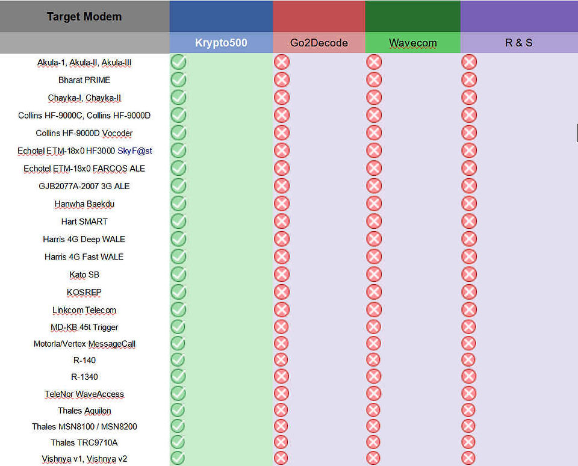Click the dark green header block above Wavecom
The width and height of the screenshot is (578, 466).
pyautogui.click(x=413, y=17)
